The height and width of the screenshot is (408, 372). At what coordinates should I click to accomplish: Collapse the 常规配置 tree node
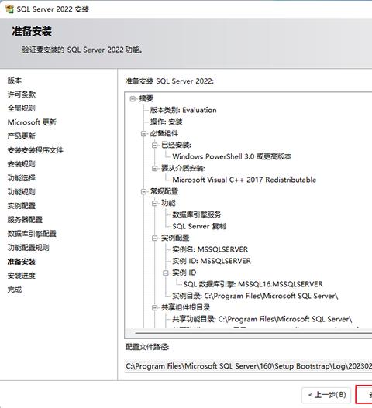(144, 191)
